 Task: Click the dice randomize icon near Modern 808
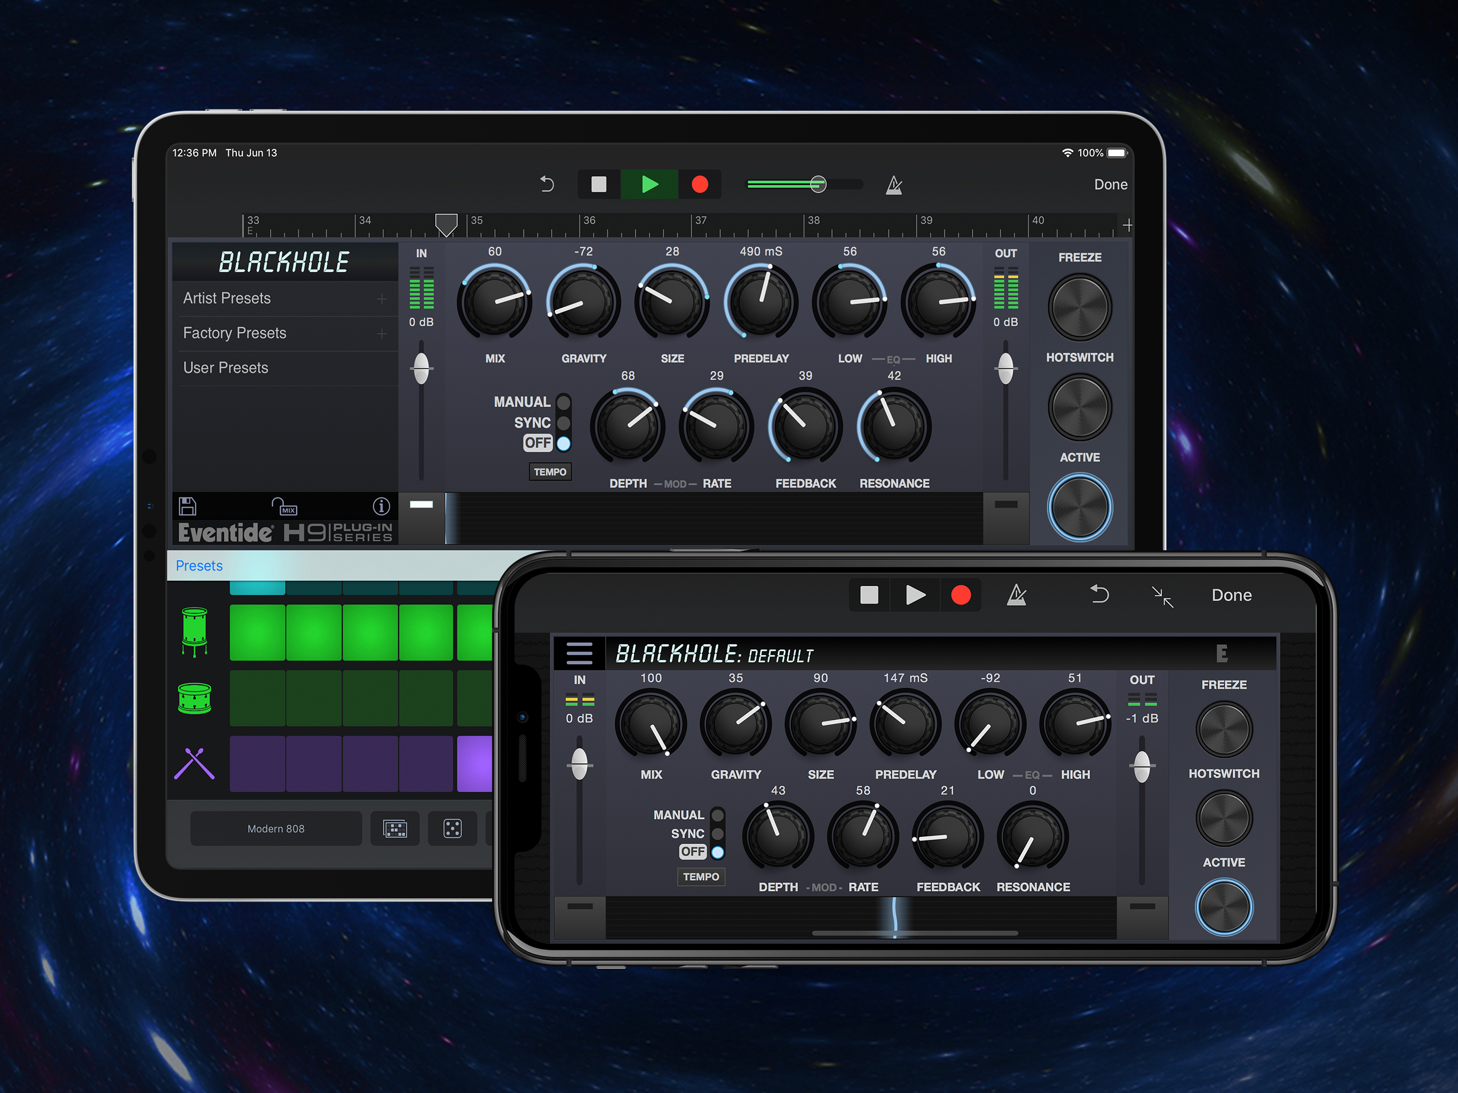tap(452, 829)
